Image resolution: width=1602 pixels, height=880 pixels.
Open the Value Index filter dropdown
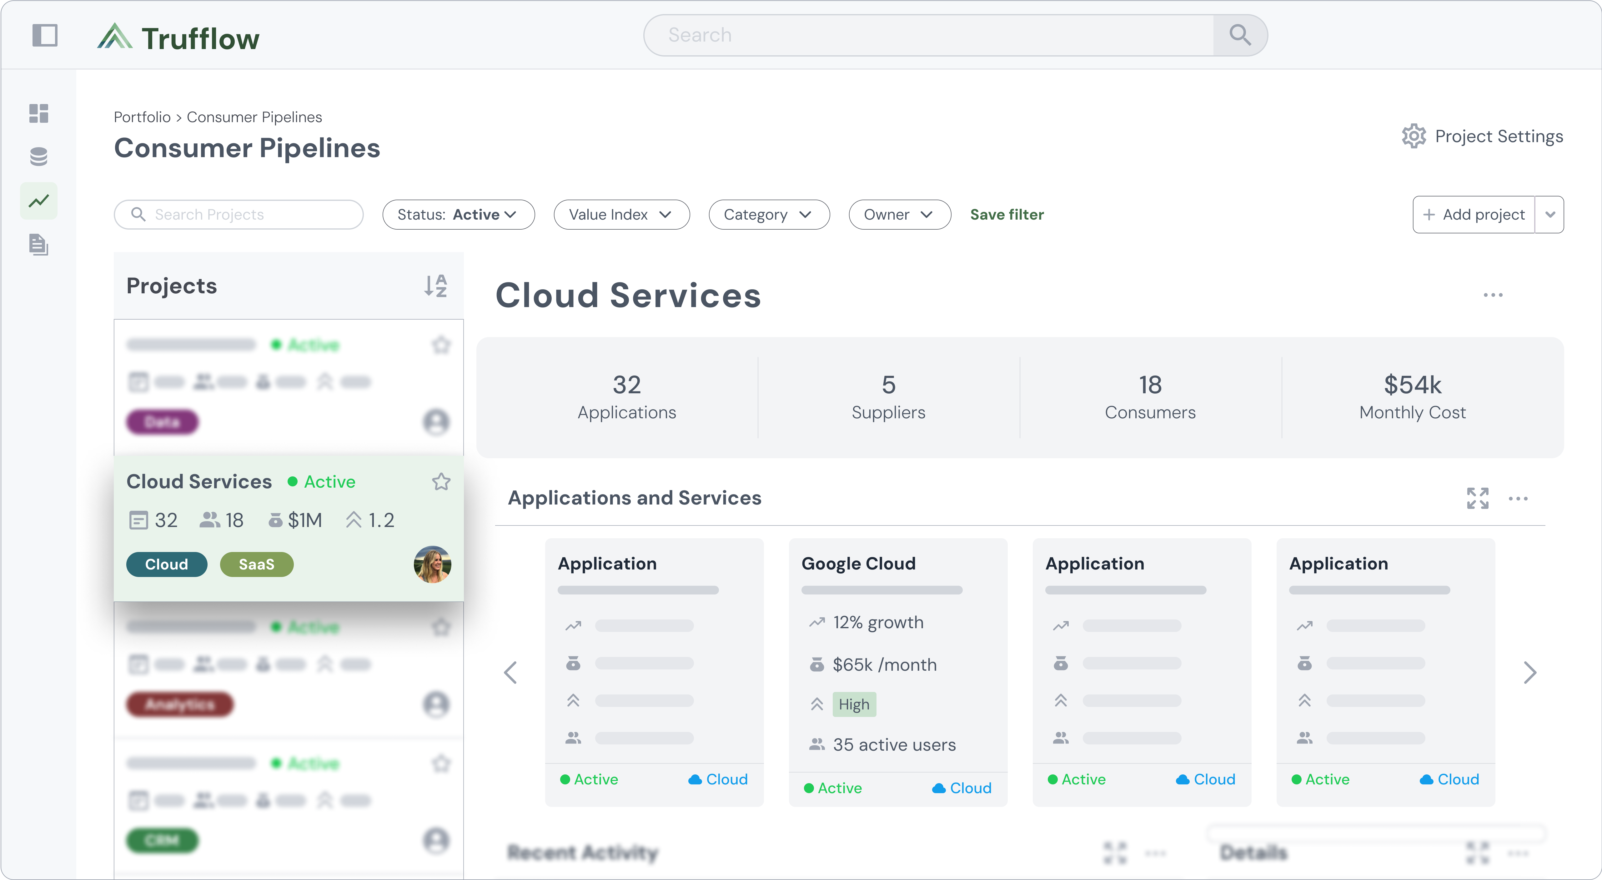[621, 214]
